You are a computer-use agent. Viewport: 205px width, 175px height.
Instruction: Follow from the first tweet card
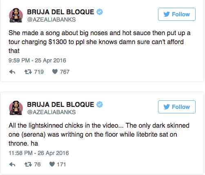(177, 14)
